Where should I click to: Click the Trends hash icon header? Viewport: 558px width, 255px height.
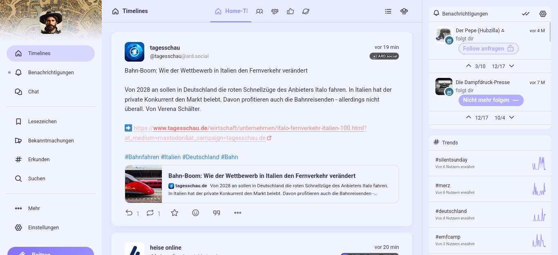tap(436, 142)
